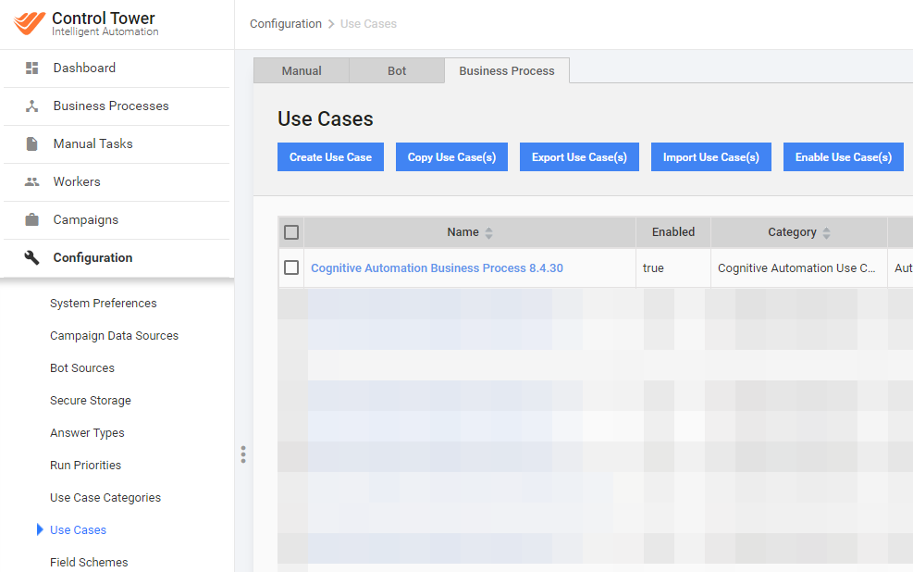Screen dimensions: 913x572
Task: Click the Name column header text
Action: pyautogui.click(x=463, y=231)
